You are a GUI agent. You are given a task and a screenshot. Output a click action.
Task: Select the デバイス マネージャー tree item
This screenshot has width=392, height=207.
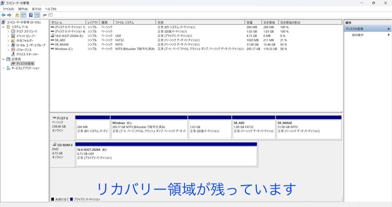click(x=28, y=54)
